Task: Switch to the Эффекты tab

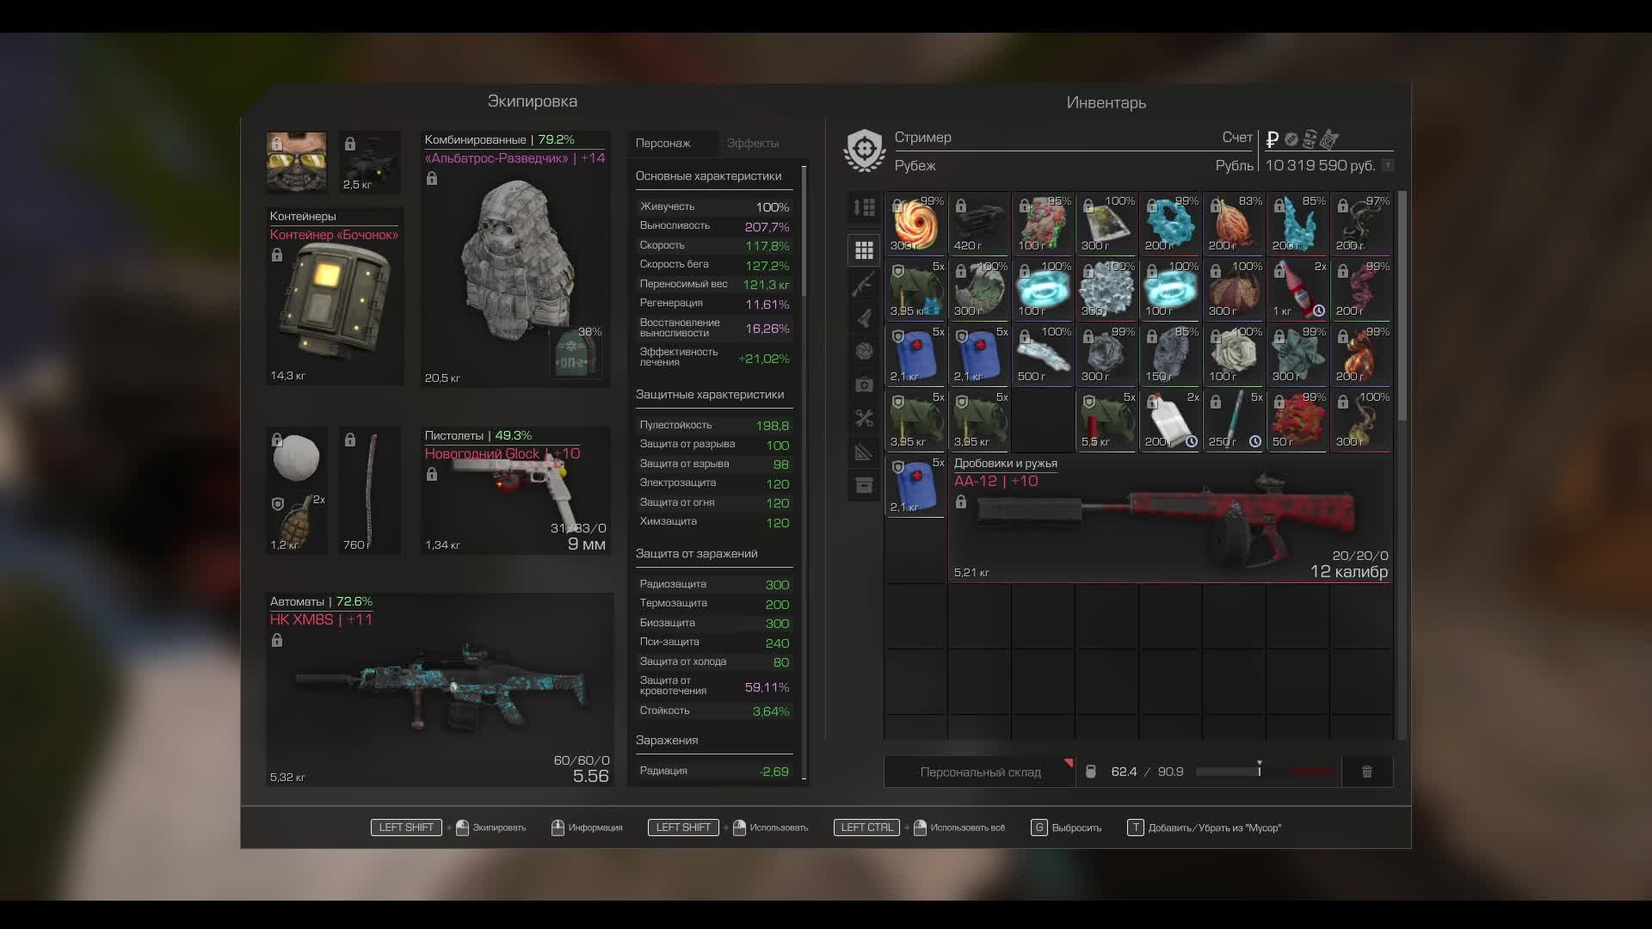Action: tap(752, 144)
